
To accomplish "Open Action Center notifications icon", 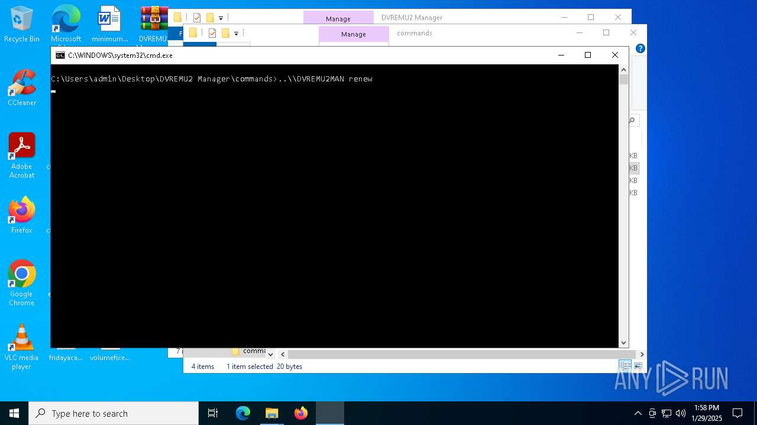I will [x=737, y=413].
